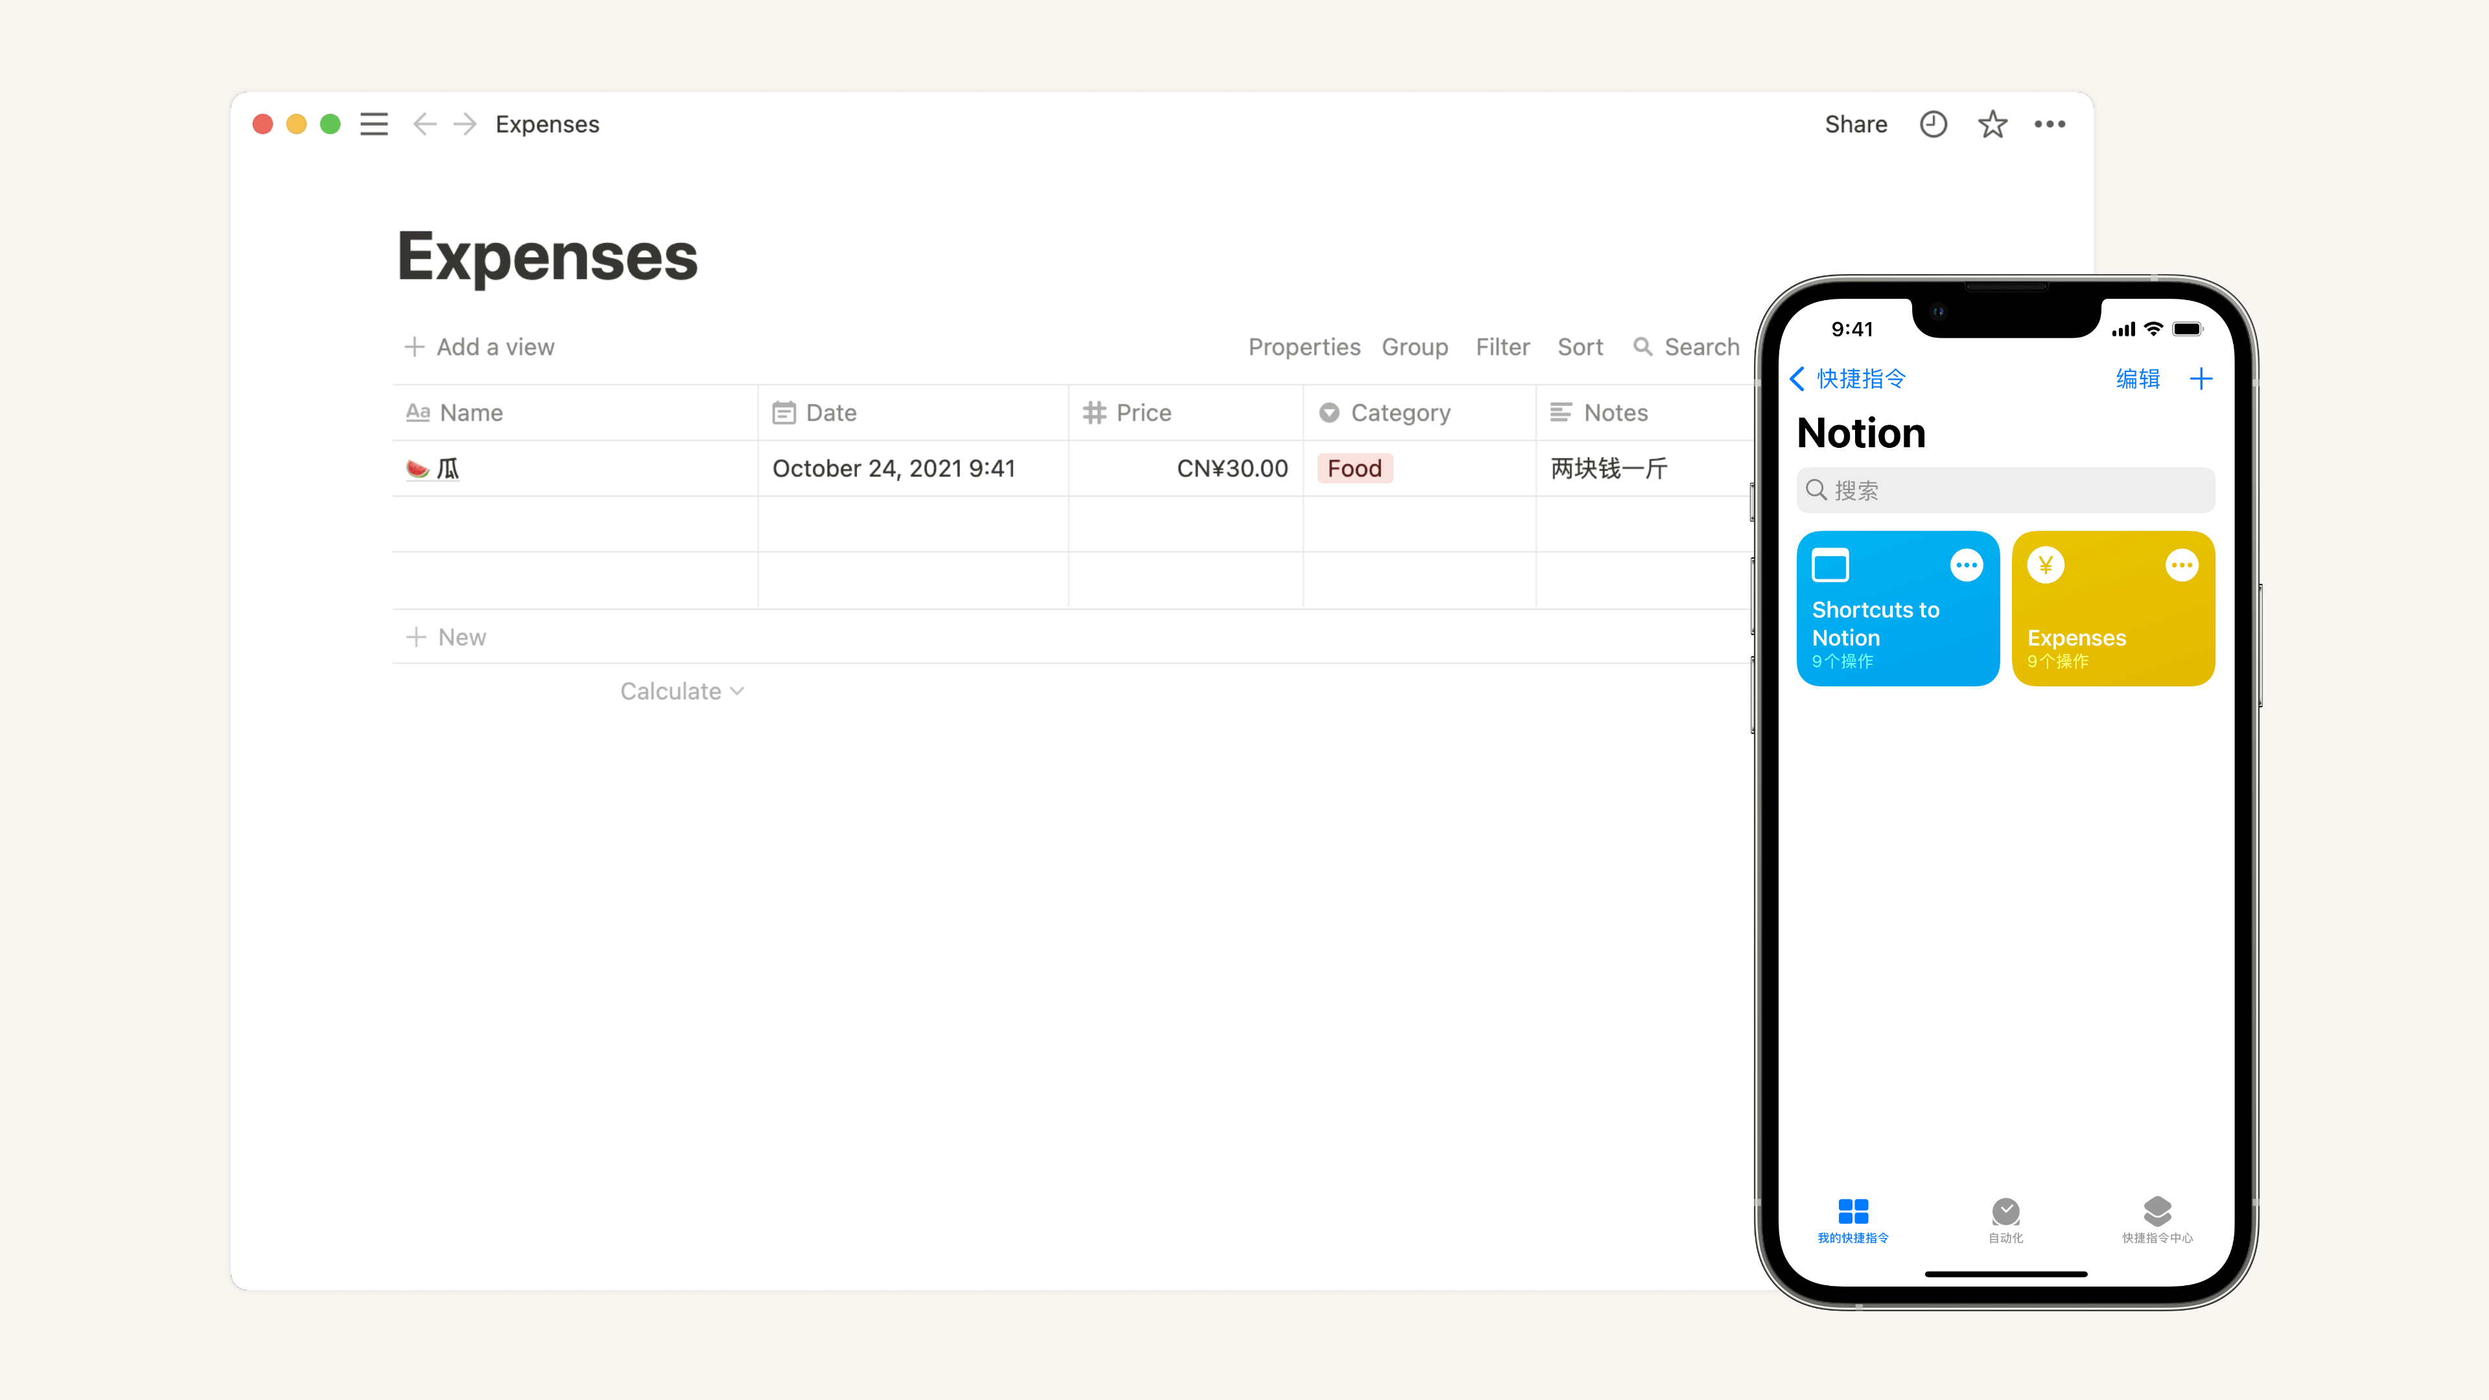Image resolution: width=2489 pixels, height=1400 pixels.
Task: Add a new row with New
Action: 445,636
